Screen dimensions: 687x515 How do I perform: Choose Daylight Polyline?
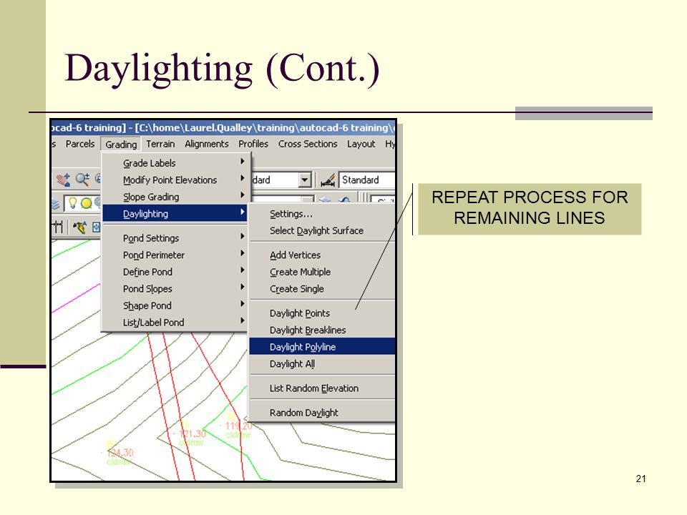pyautogui.click(x=323, y=347)
